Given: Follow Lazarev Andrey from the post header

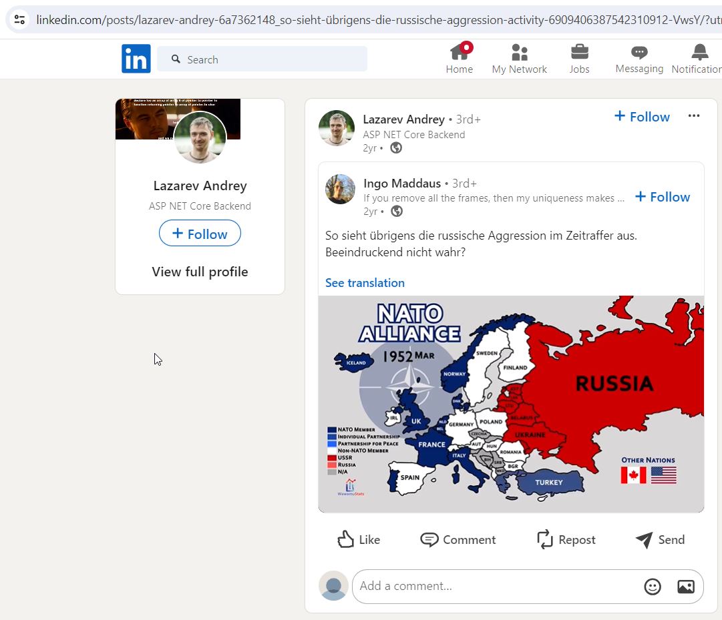Looking at the screenshot, I should coord(642,117).
